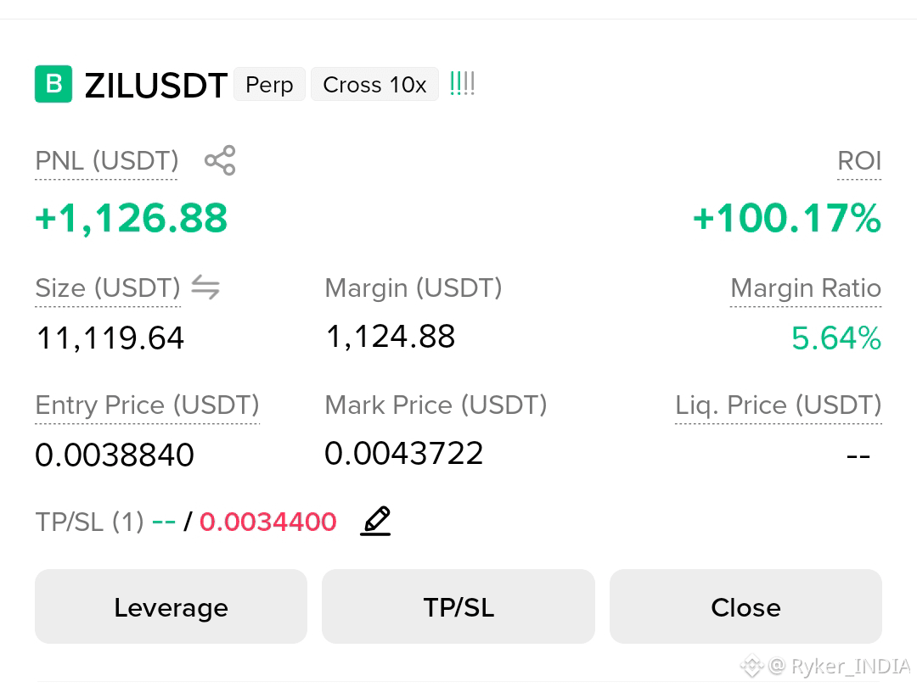Toggle size unit with swap arrows icon
Image resolution: width=917 pixels, height=687 pixels.
tap(205, 287)
